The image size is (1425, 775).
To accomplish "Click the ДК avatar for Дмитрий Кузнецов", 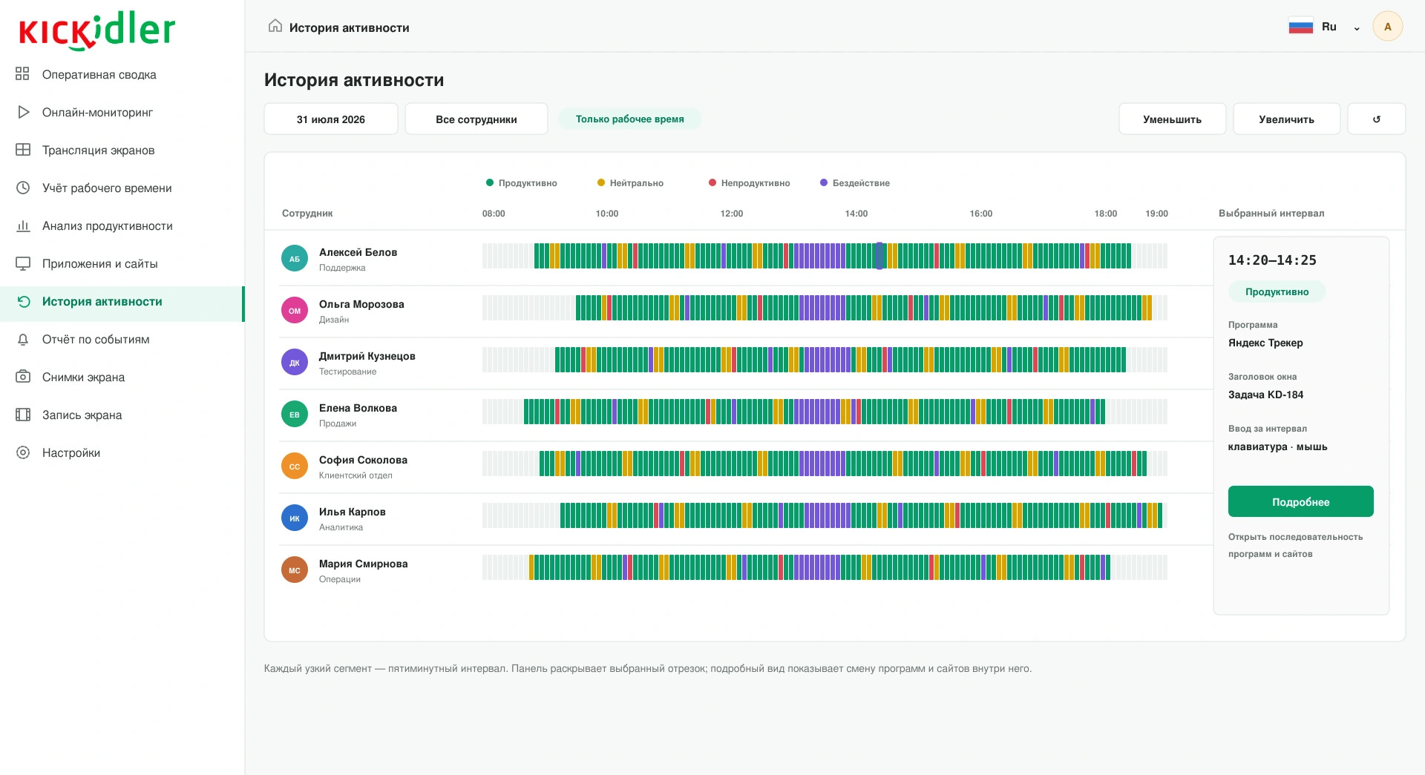I will click(295, 363).
